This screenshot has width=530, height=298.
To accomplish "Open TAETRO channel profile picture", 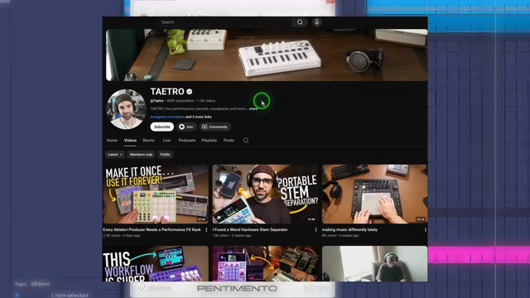I will pyautogui.click(x=126, y=109).
